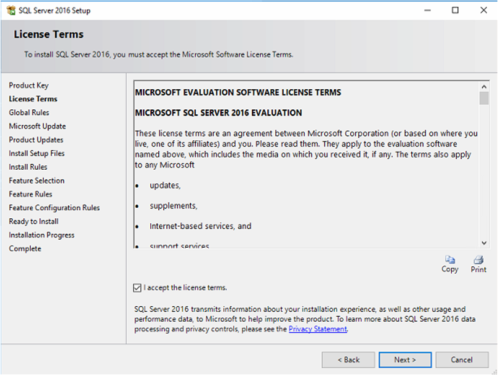
Task: Select the Feature Rules step
Action: (x=31, y=194)
